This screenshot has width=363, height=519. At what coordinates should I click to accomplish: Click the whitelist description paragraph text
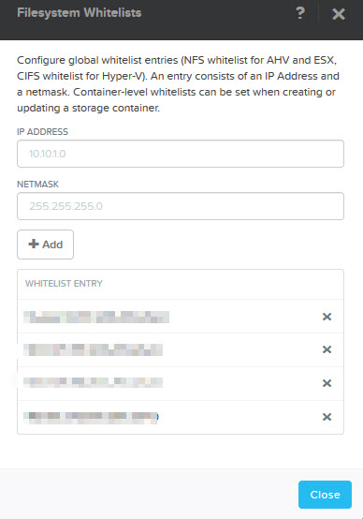[x=178, y=84]
